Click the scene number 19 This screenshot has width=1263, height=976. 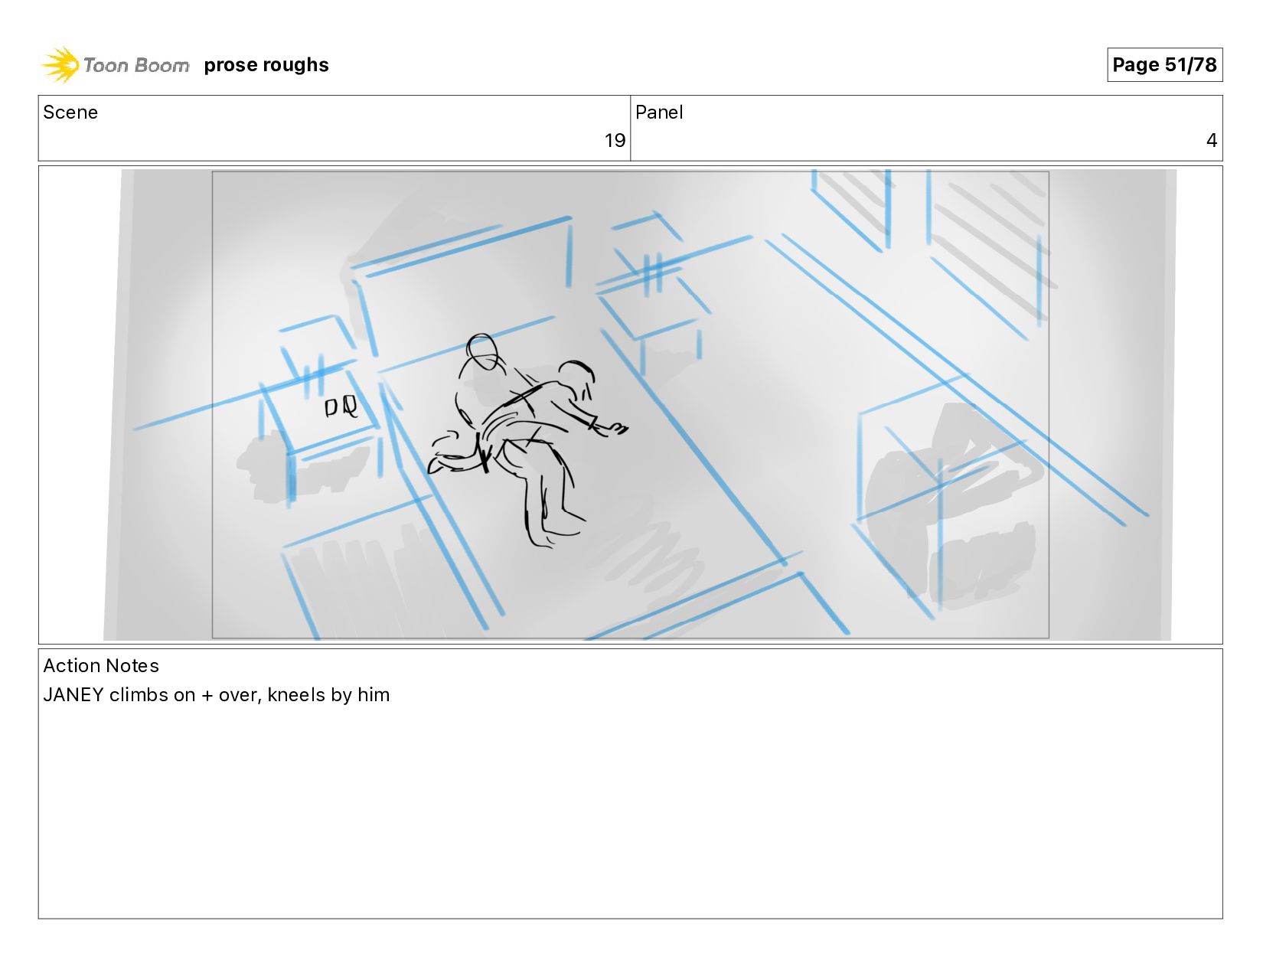point(615,141)
